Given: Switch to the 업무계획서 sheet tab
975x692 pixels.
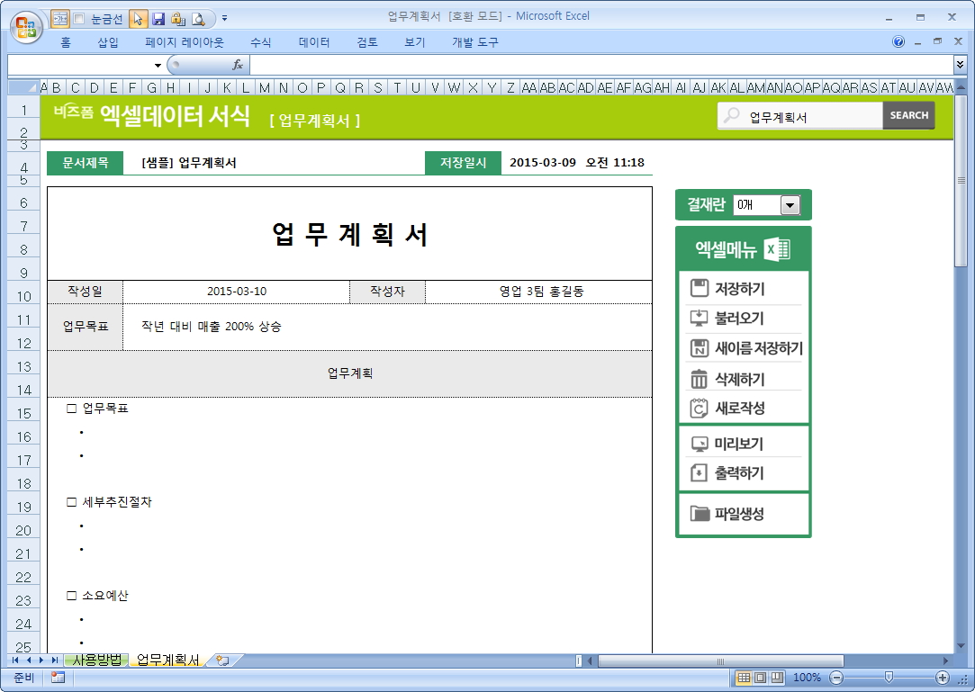Looking at the screenshot, I should pos(167,660).
